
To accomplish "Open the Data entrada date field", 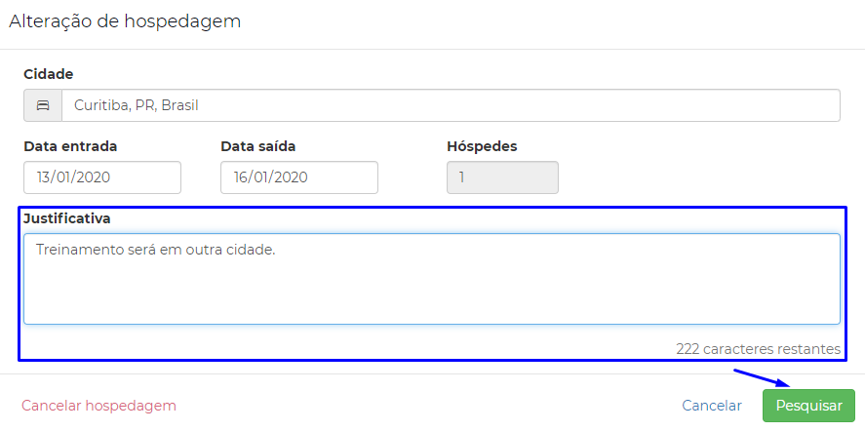I will pos(102,177).
